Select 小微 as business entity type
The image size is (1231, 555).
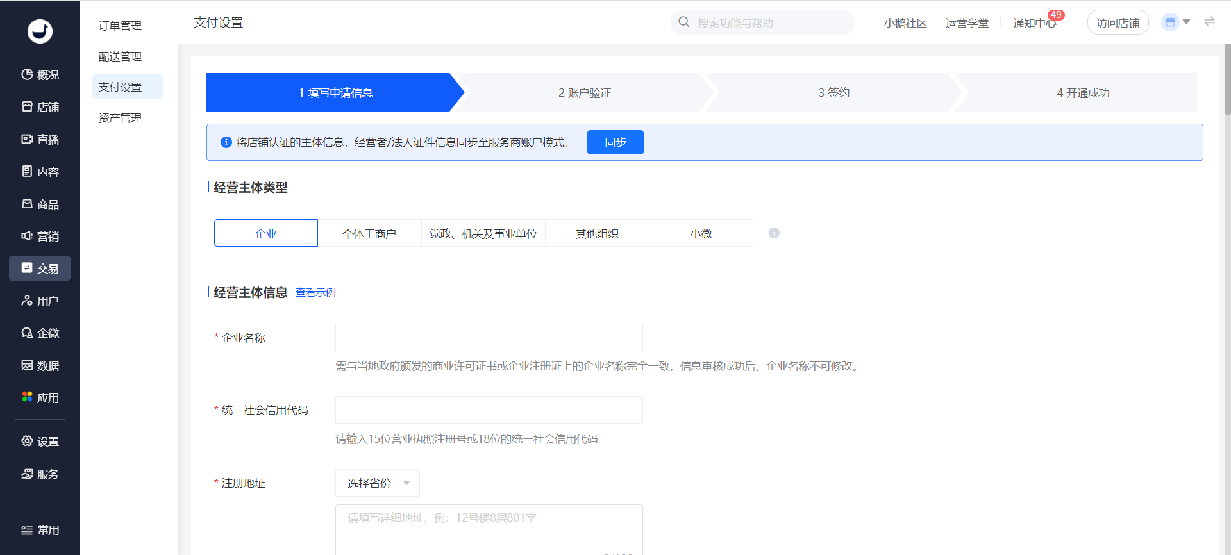(701, 233)
